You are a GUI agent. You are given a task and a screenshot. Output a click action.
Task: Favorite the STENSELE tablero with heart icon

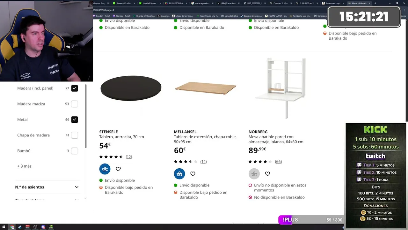tap(118, 169)
